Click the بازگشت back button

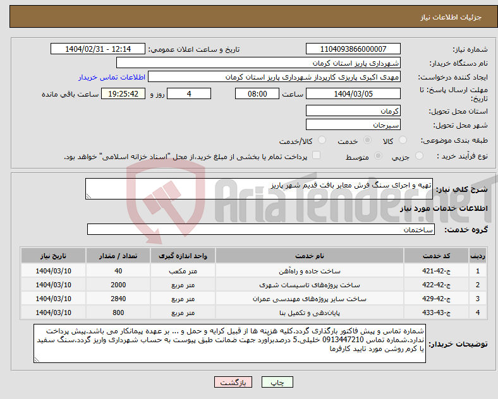coord(233,382)
